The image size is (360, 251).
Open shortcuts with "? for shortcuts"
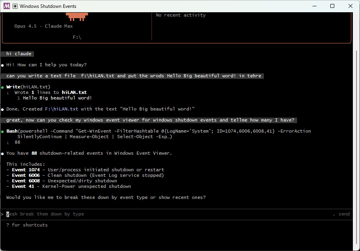click(27, 225)
